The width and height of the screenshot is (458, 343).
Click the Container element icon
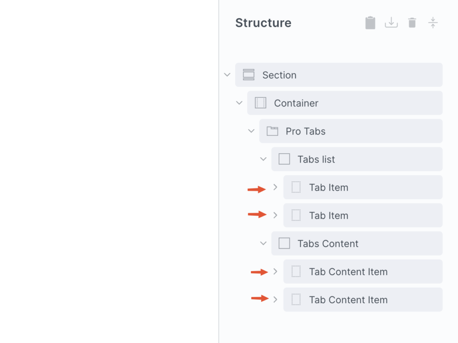click(x=260, y=103)
